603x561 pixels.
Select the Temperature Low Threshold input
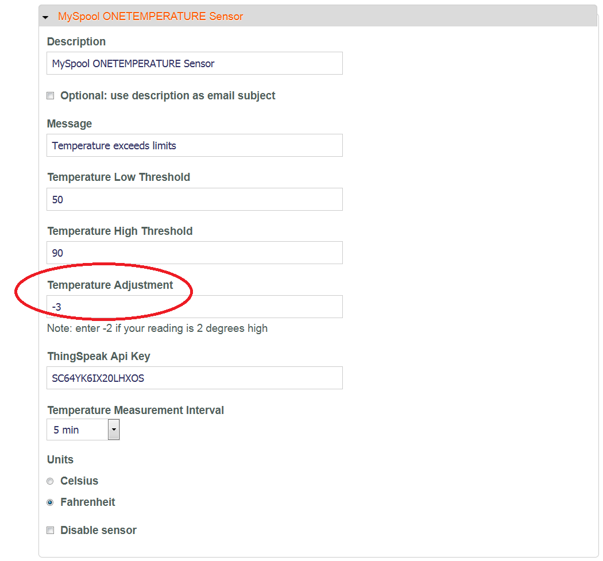pyautogui.click(x=194, y=199)
